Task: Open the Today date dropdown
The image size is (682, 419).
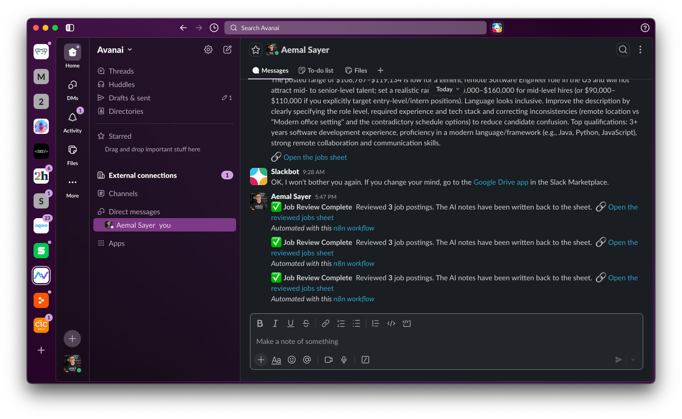Action: [x=447, y=89]
